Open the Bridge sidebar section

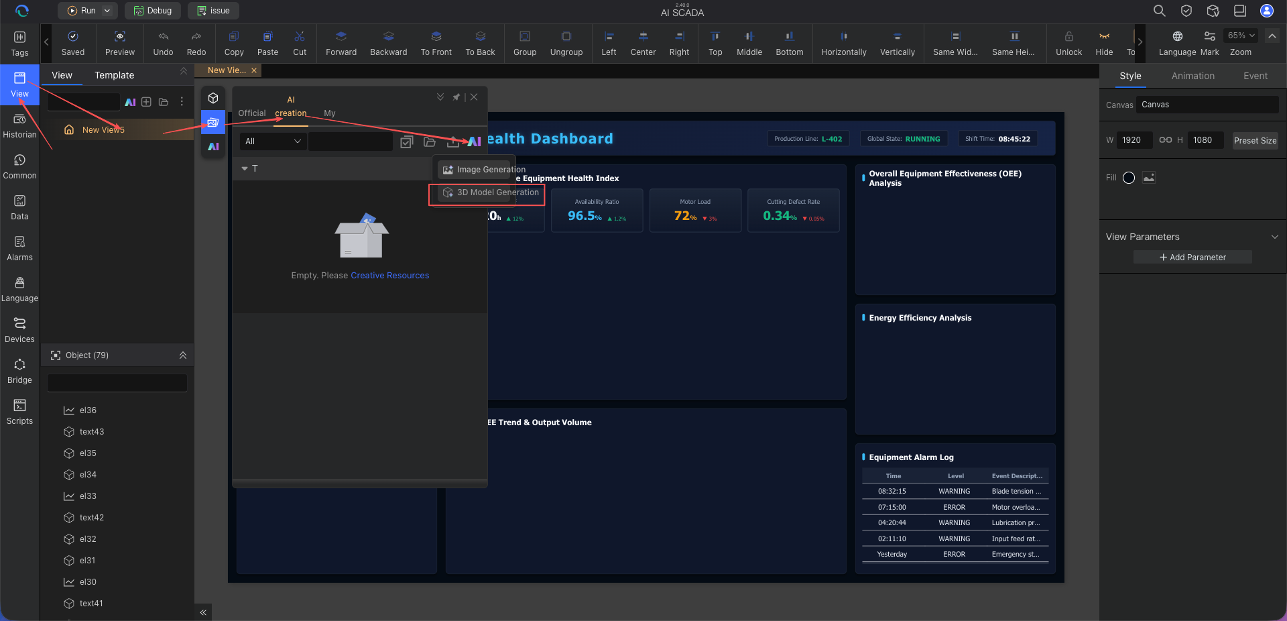tap(19, 372)
